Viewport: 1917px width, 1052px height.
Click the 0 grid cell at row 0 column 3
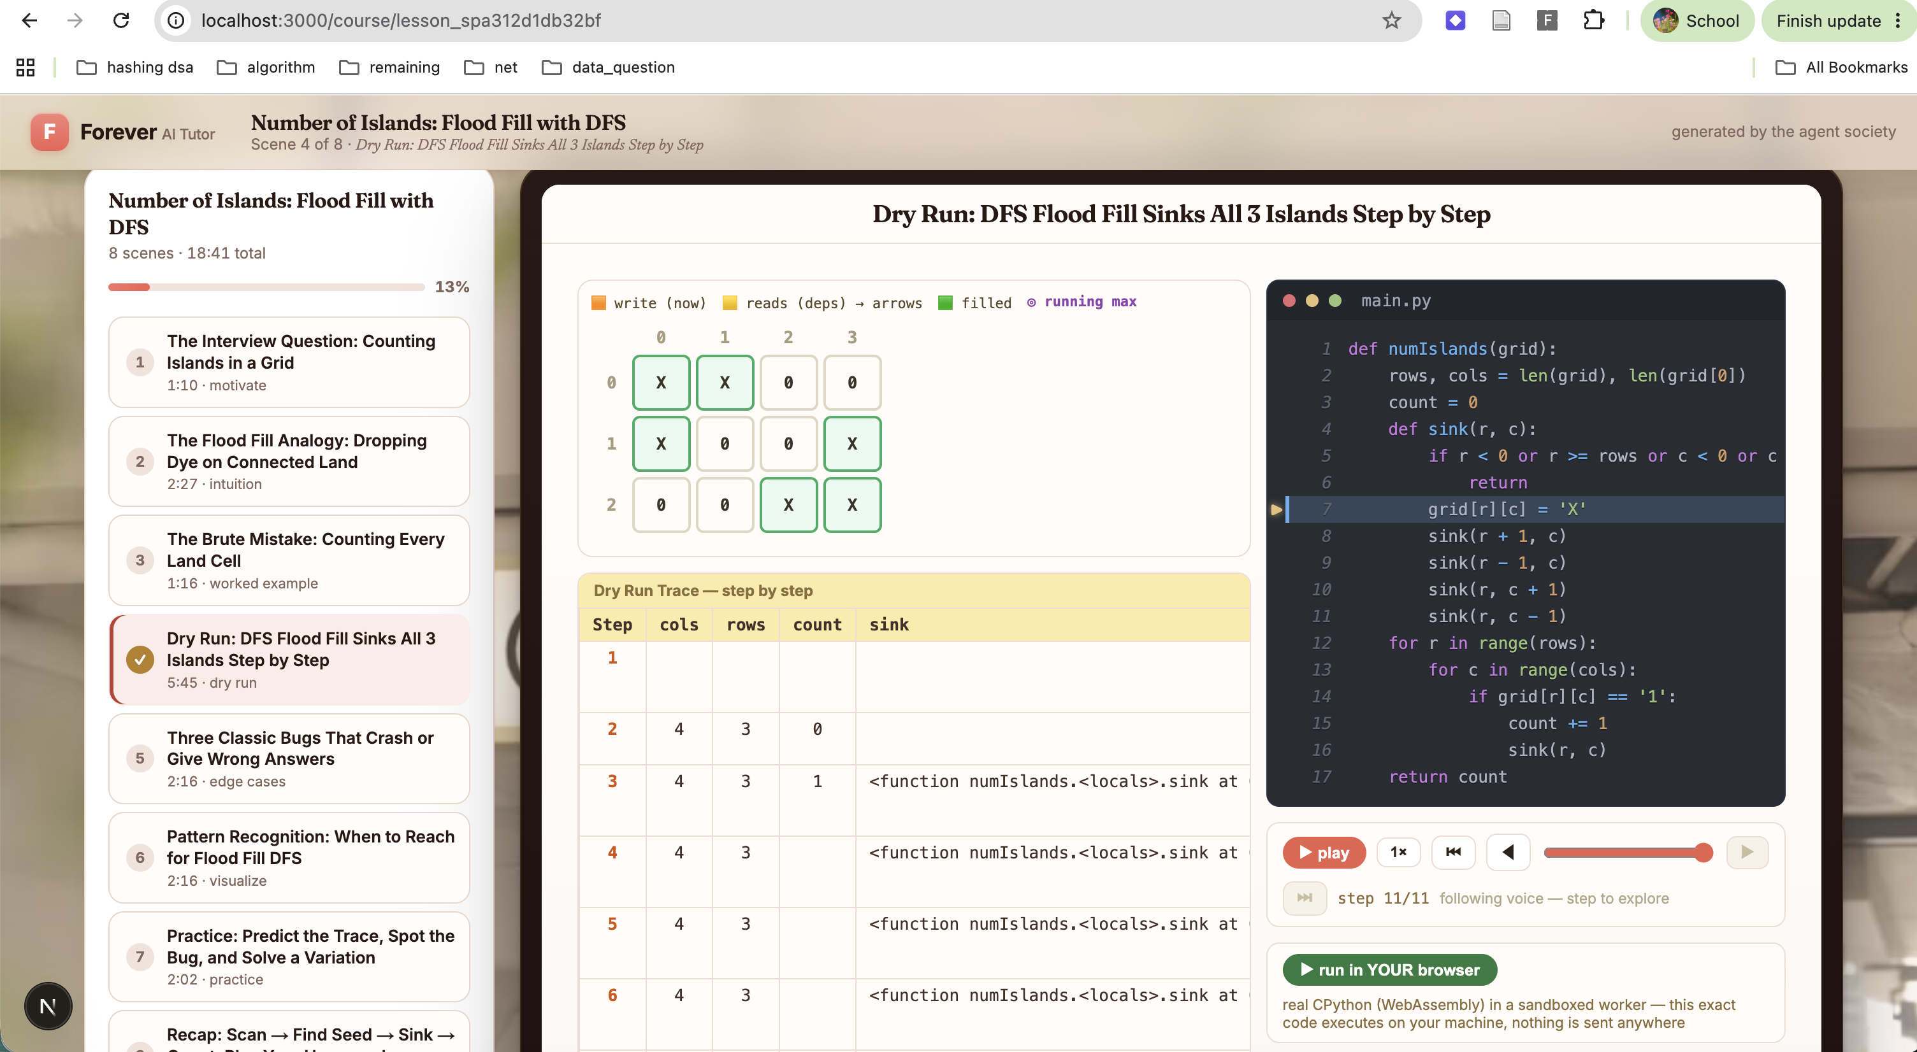click(x=852, y=382)
